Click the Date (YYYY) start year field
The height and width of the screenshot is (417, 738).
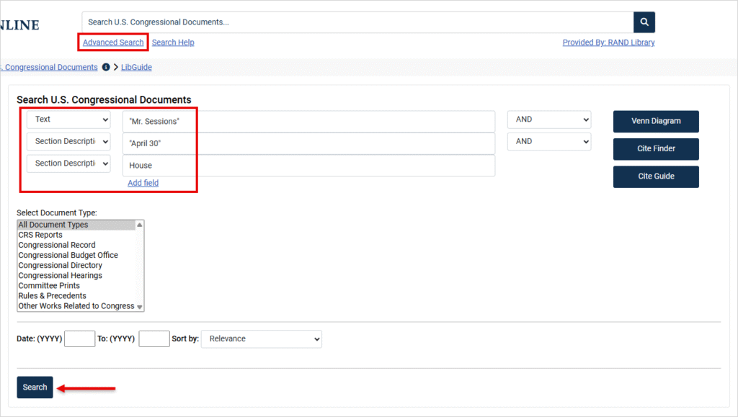coord(79,339)
